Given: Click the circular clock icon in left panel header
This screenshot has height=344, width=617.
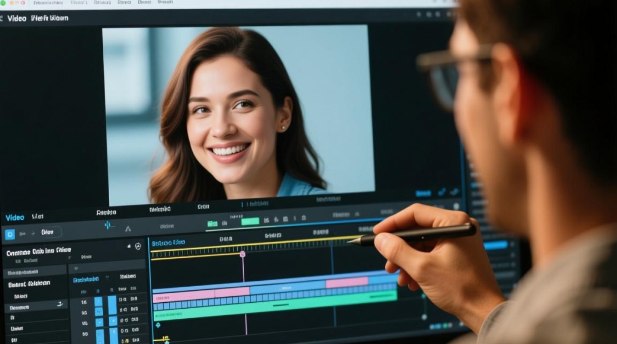Looking at the screenshot, I should pyautogui.click(x=138, y=247).
